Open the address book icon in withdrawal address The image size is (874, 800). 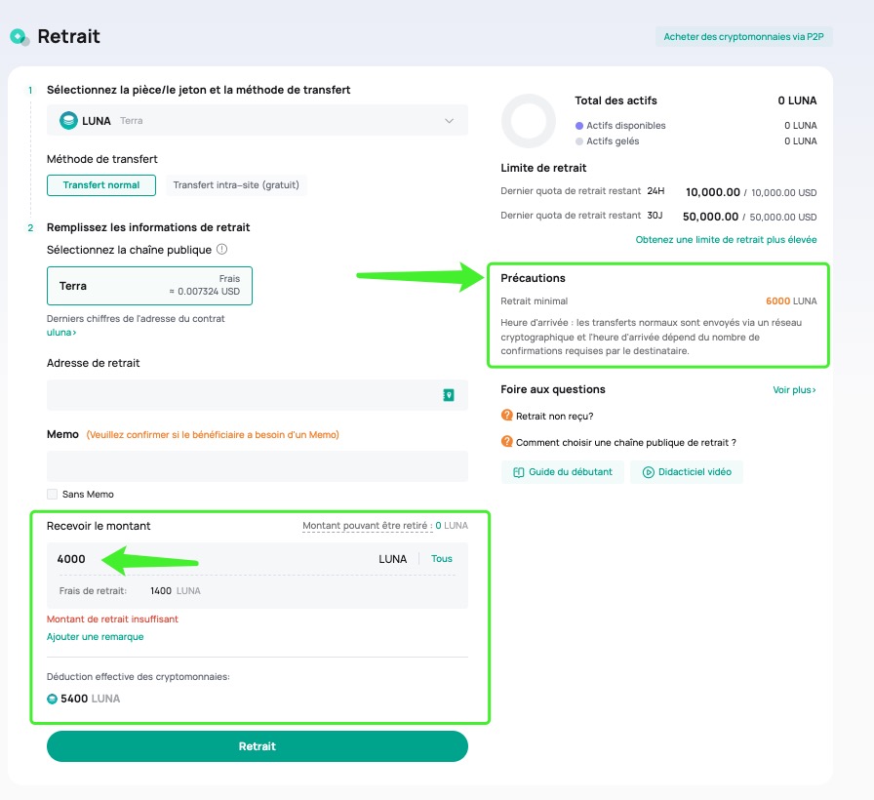448,395
